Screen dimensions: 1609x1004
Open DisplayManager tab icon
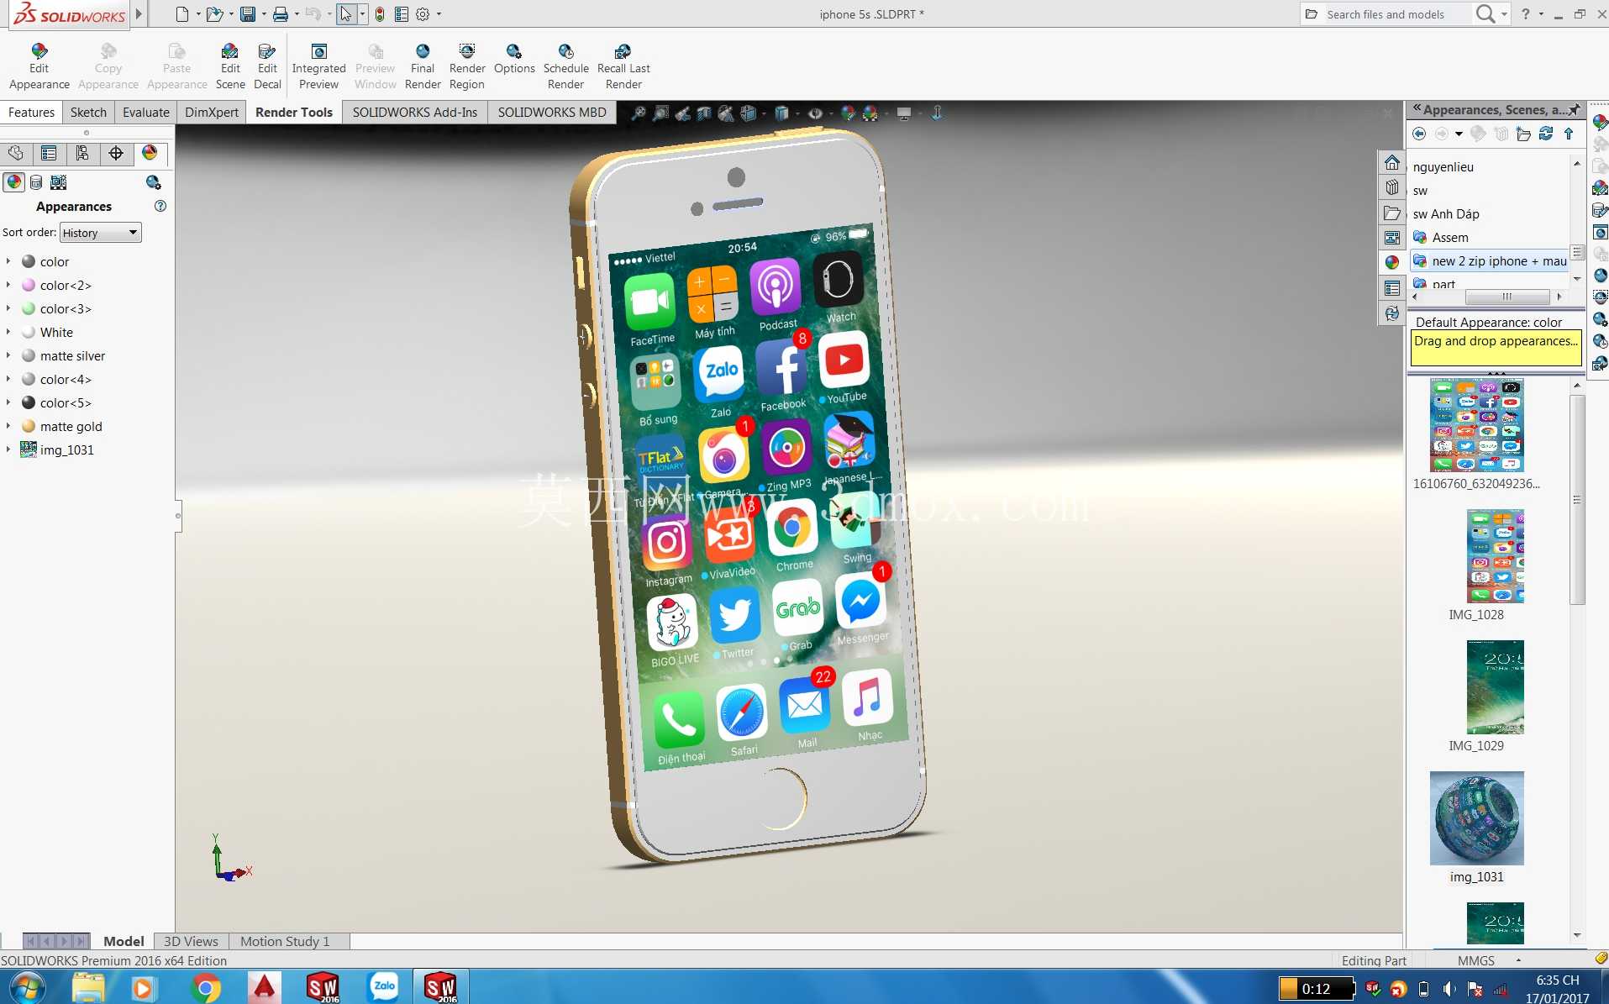pos(150,153)
